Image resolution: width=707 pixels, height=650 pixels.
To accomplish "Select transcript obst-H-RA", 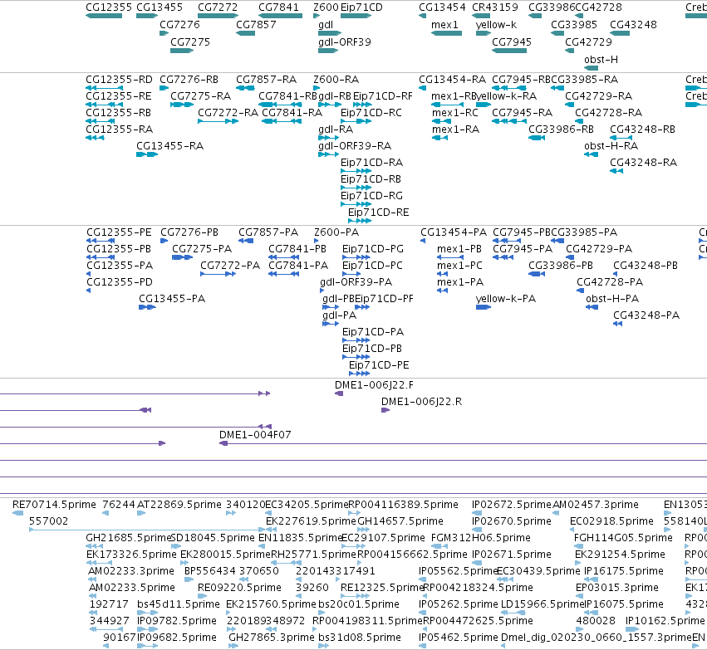I will click(611, 146).
